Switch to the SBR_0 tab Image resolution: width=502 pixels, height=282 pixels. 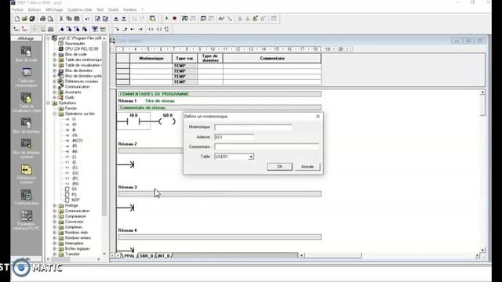click(x=147, y=256)
